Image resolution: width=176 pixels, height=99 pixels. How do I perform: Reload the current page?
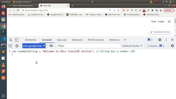pos(18,10)
